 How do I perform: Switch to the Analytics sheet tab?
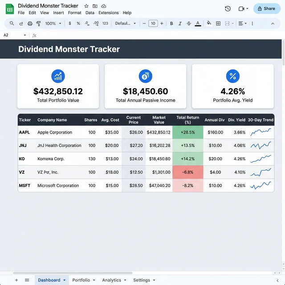coord(111,280)
